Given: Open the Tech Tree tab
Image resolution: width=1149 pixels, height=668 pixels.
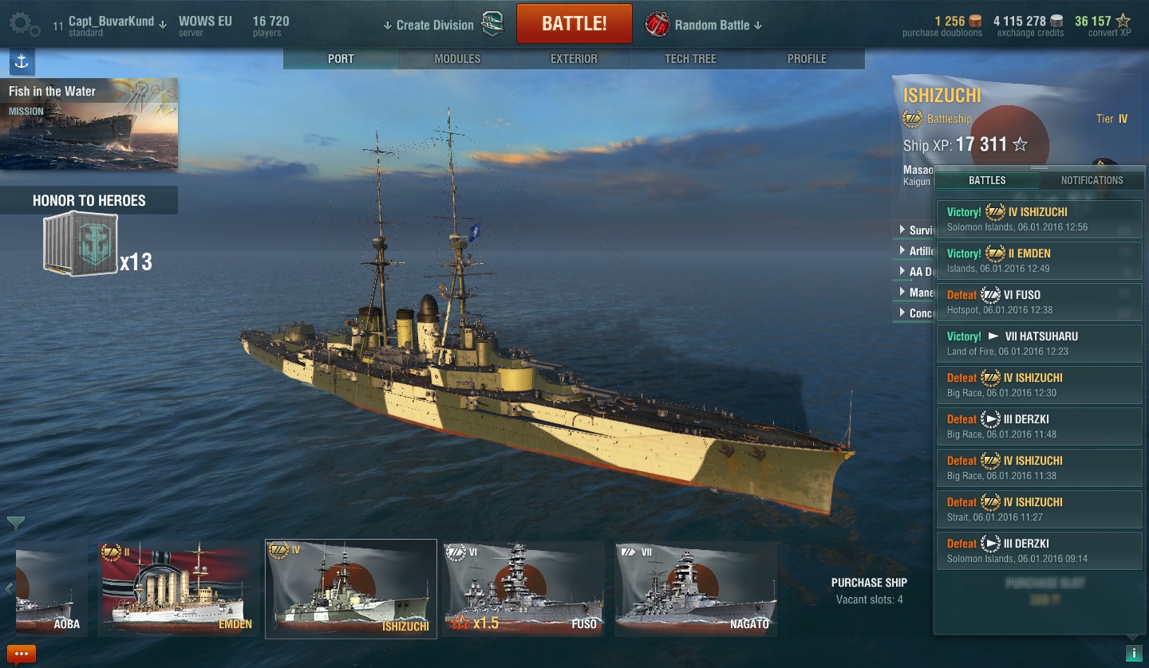Looking at the screenshot, I should (690, 59).
